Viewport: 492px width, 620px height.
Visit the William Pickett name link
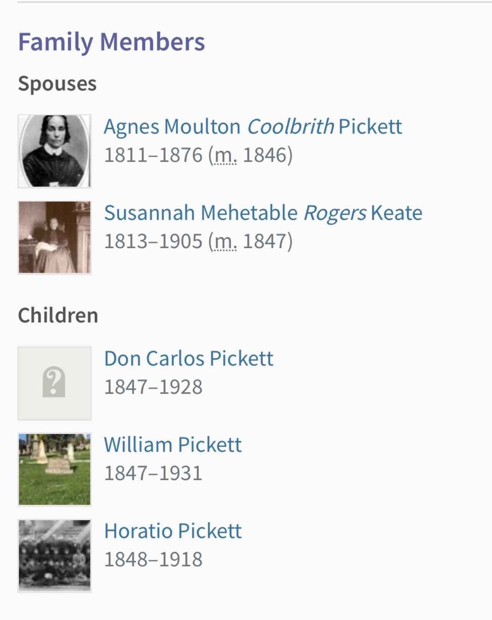173,445
